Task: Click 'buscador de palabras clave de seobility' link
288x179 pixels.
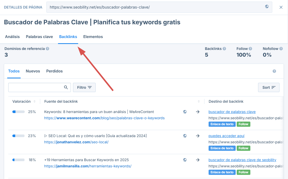Action: click(x=242, y=160)
